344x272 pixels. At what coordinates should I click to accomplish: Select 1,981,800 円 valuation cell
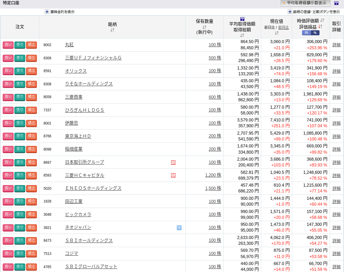click(315, 94)
